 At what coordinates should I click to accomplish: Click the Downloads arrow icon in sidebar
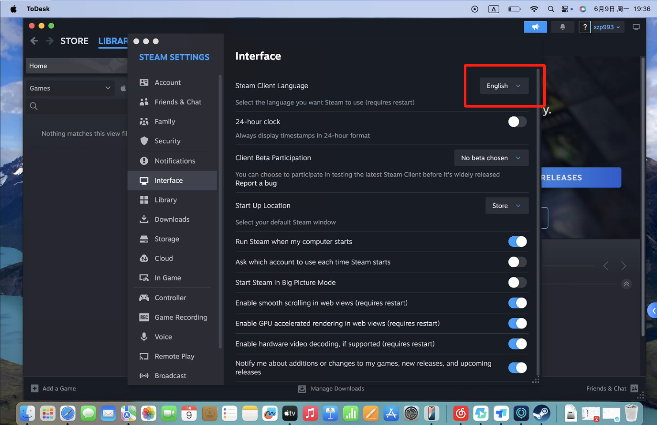[x=144, y=219]
